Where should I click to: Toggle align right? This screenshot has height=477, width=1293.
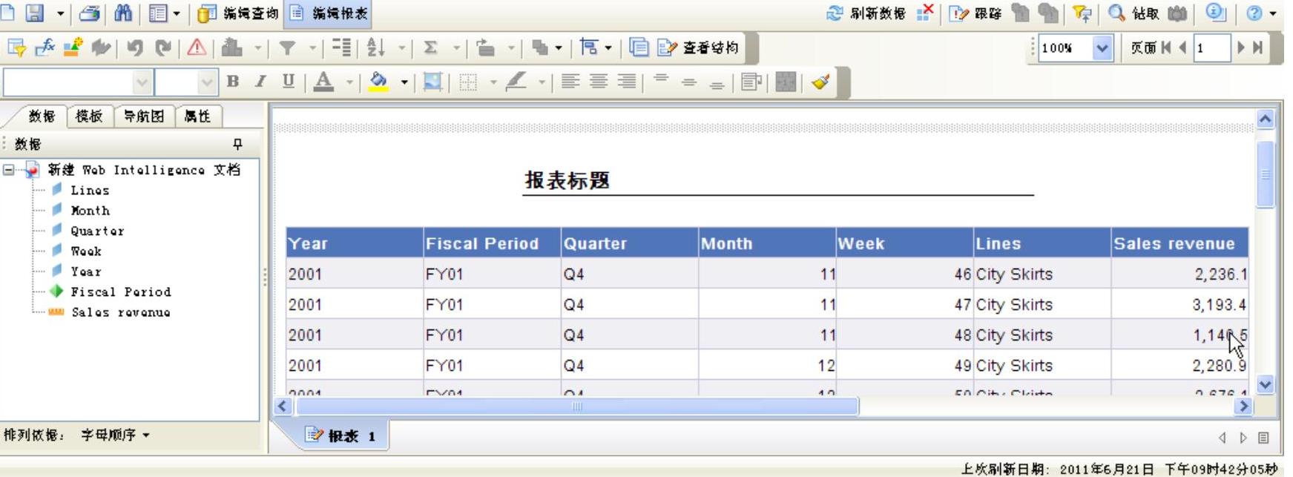tap(626, 82)
